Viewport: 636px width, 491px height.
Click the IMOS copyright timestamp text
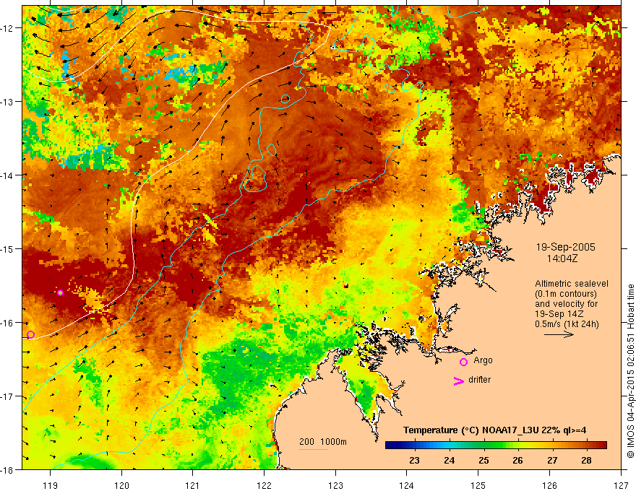pyautogui.click(x=630, y=372)
